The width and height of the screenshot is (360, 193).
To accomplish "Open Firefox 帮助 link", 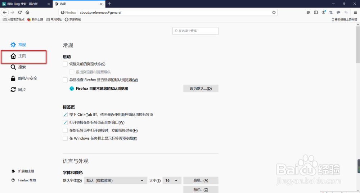I will coord(23,180).
